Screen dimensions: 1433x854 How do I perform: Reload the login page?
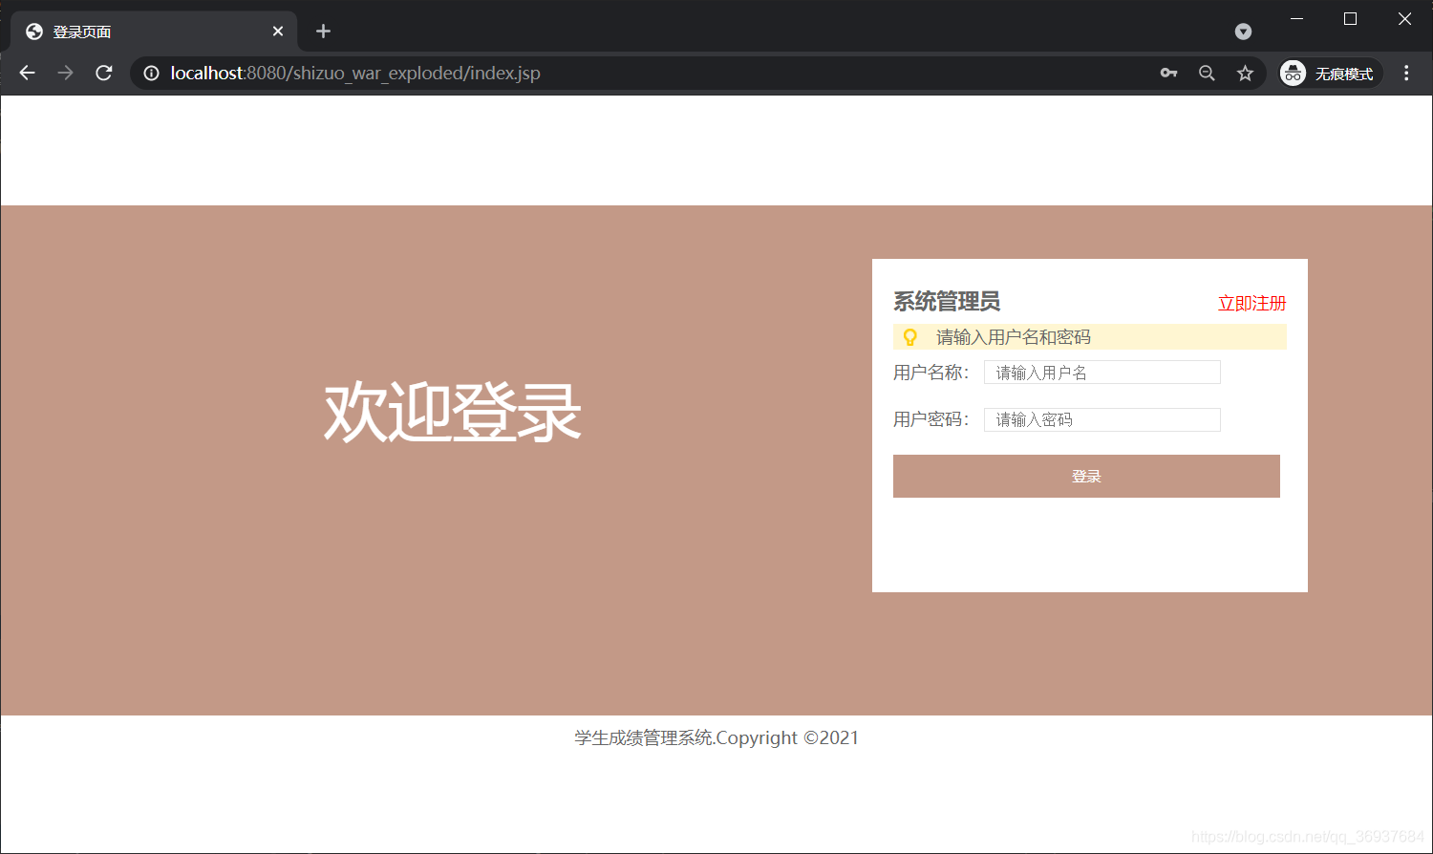pos(104,73)
